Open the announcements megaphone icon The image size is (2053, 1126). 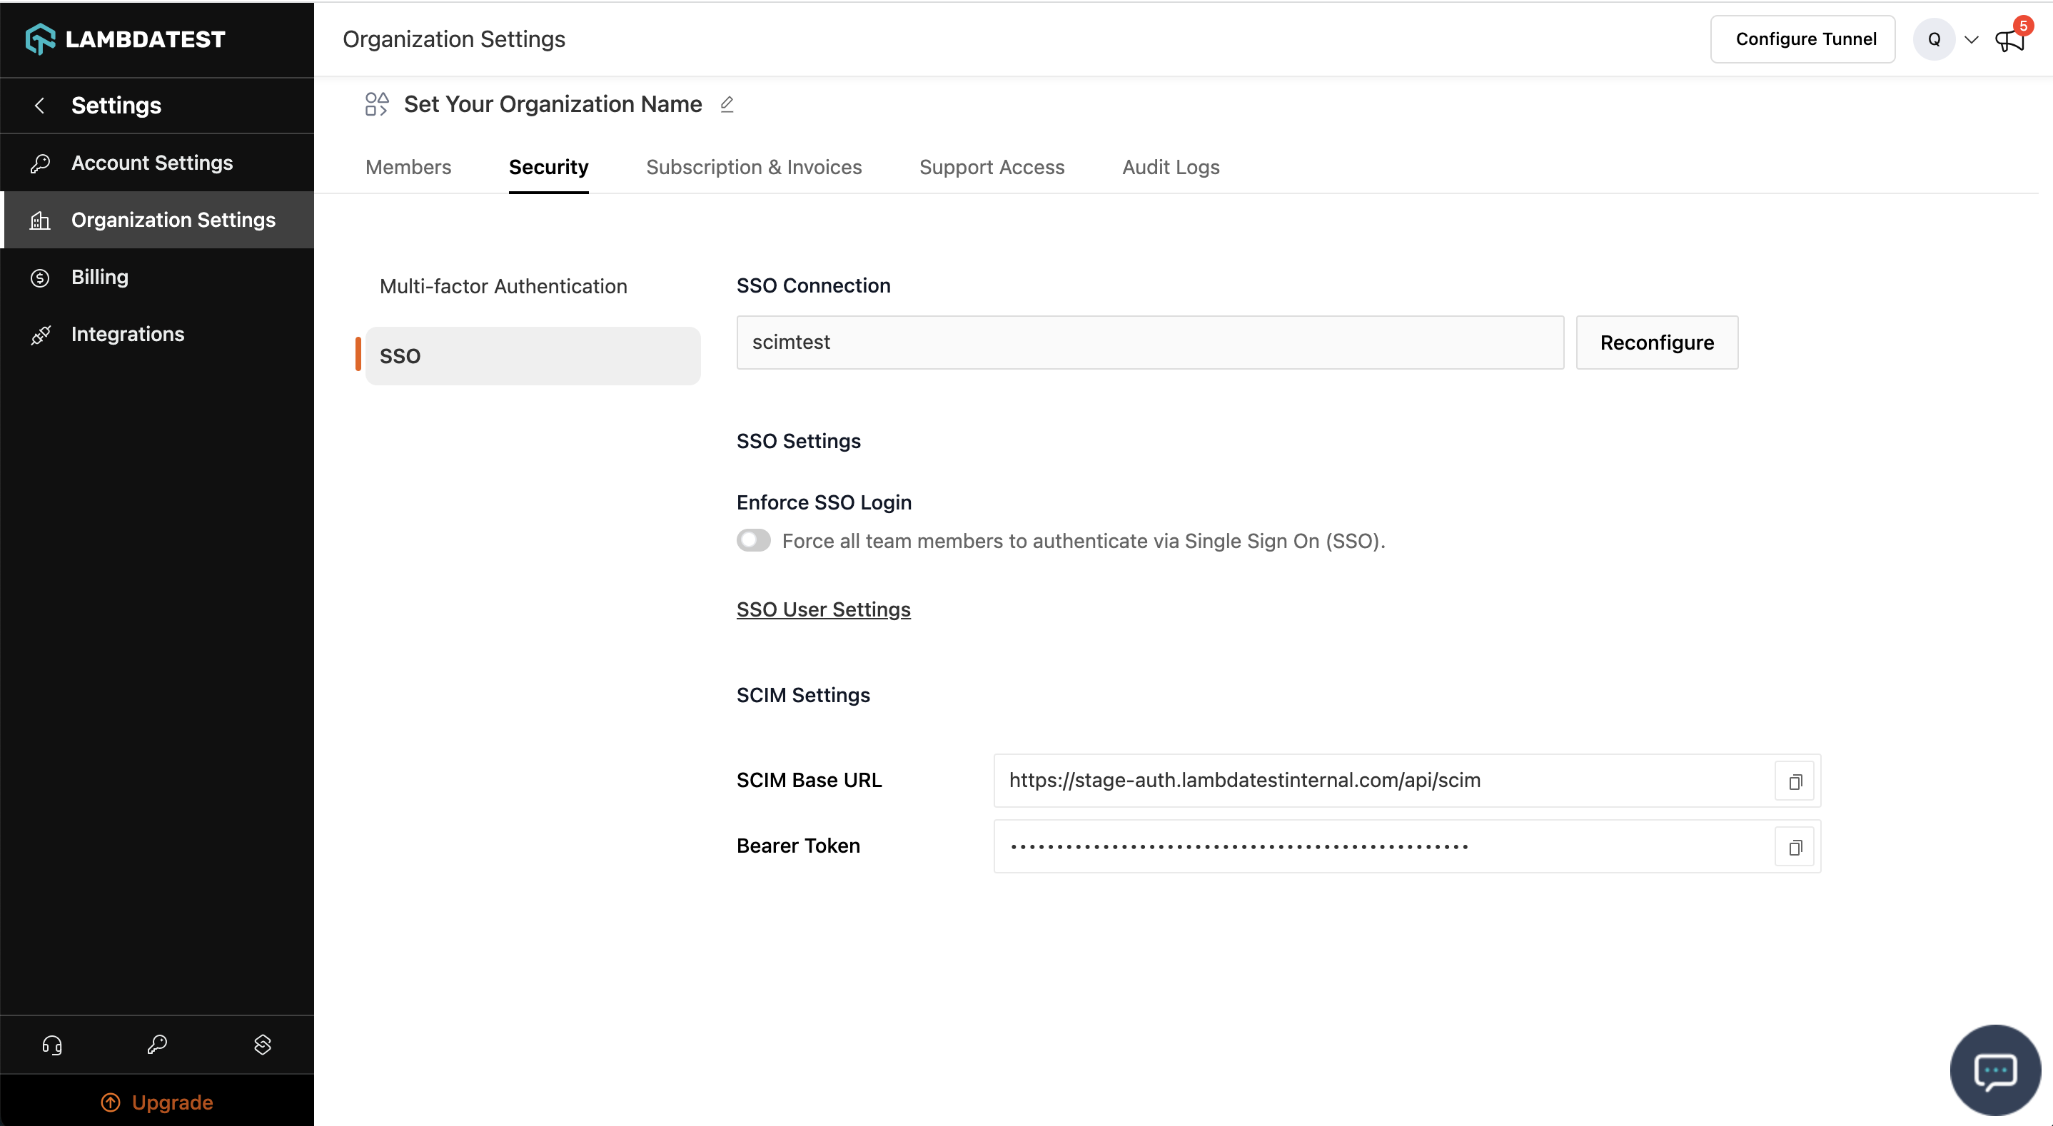click(2008, 40)
